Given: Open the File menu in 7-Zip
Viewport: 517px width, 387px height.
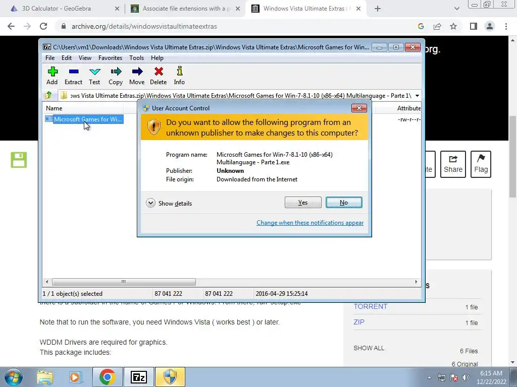Looking at the screenshot, I should tap(50, 58).
